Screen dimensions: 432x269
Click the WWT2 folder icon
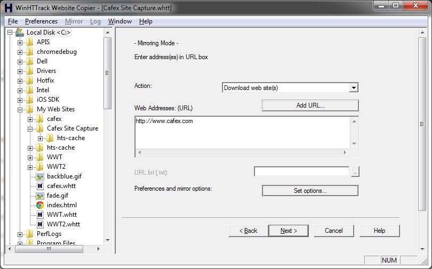[x=39, y=167]
